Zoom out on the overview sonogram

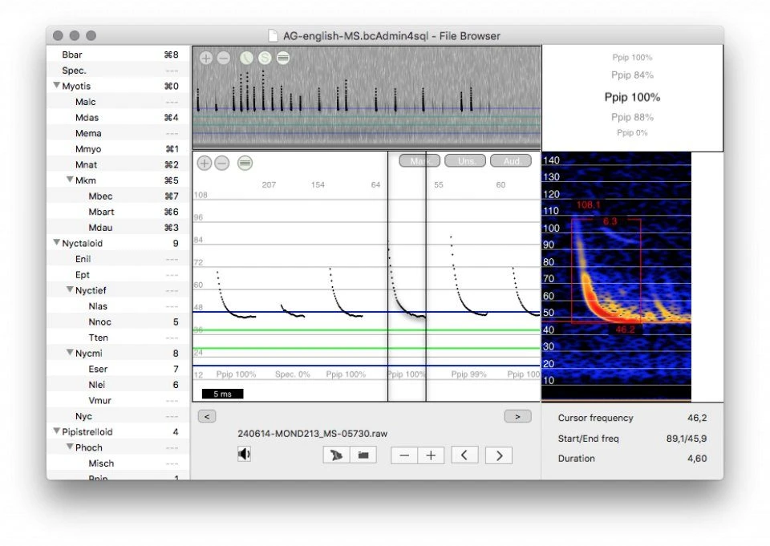coord(224,58)
